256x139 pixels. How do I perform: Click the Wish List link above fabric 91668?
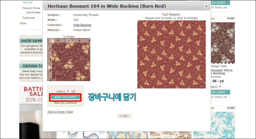[x=219, y=97]
